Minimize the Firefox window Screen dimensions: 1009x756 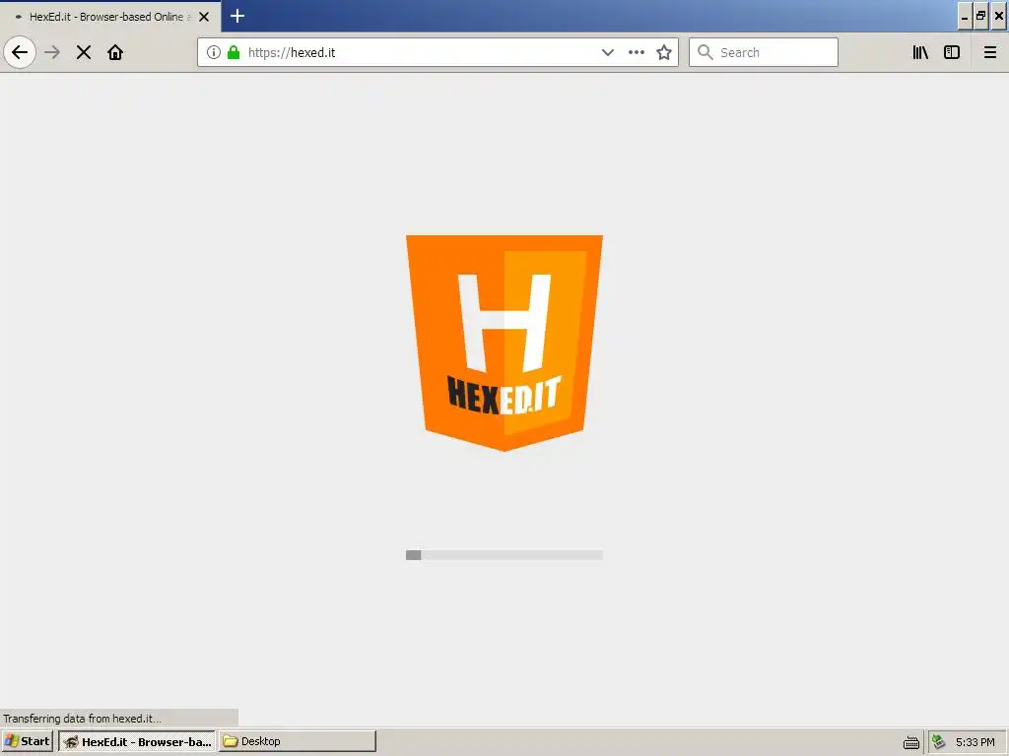[965, 16]
